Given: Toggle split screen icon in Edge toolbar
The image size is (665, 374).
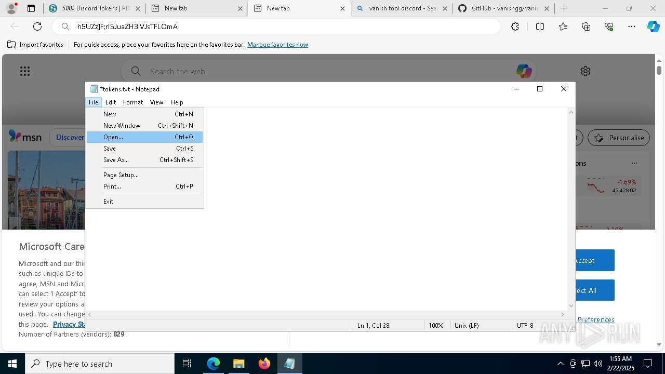Looking at the screenshot, I should (x=540, y=26).
